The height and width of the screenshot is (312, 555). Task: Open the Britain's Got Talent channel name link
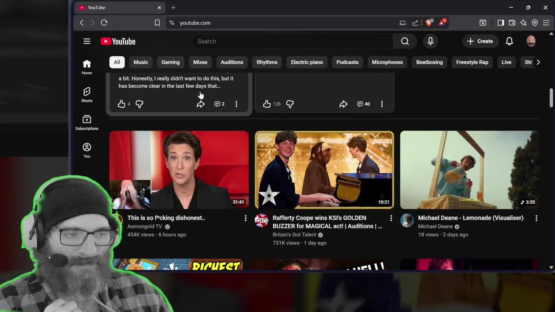[294, 235]
